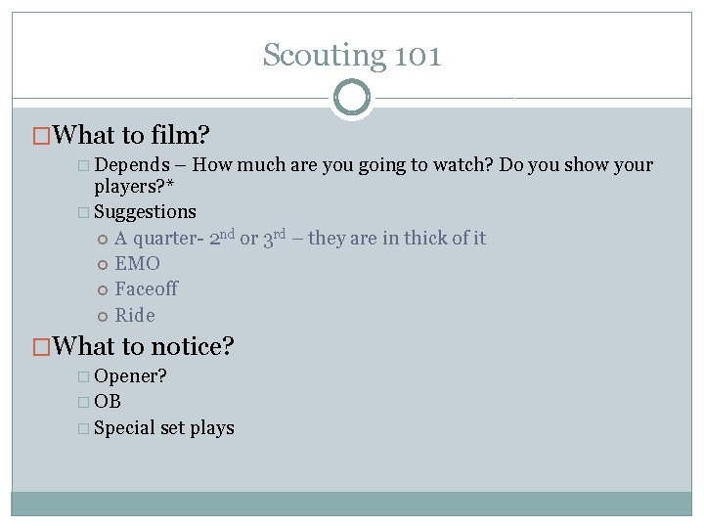This screenshot has width=704, height=528.
Task: Click the square bullet before "What to film?"
Action: click(42, 134)
